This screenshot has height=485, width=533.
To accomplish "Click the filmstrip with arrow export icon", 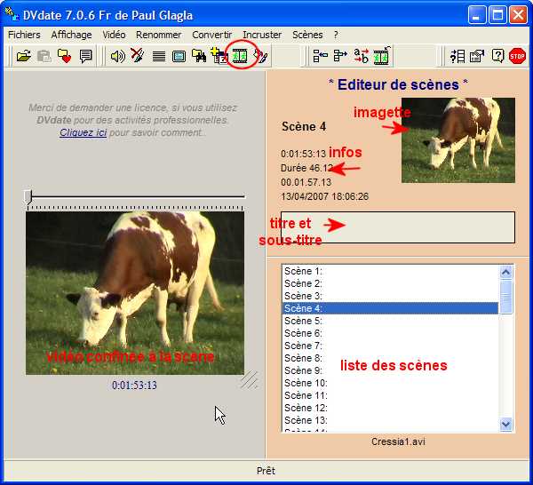I will click(381, 56).
